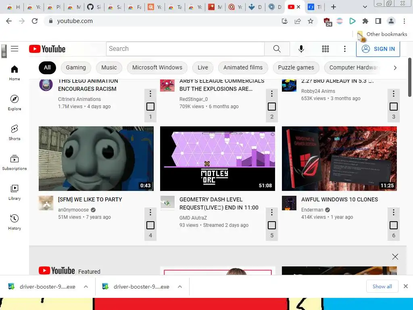Image resolution: width=413 pixels, height=310 pixels.
Task: Open the Enderman channel link
Action: [x=312, y=210]
